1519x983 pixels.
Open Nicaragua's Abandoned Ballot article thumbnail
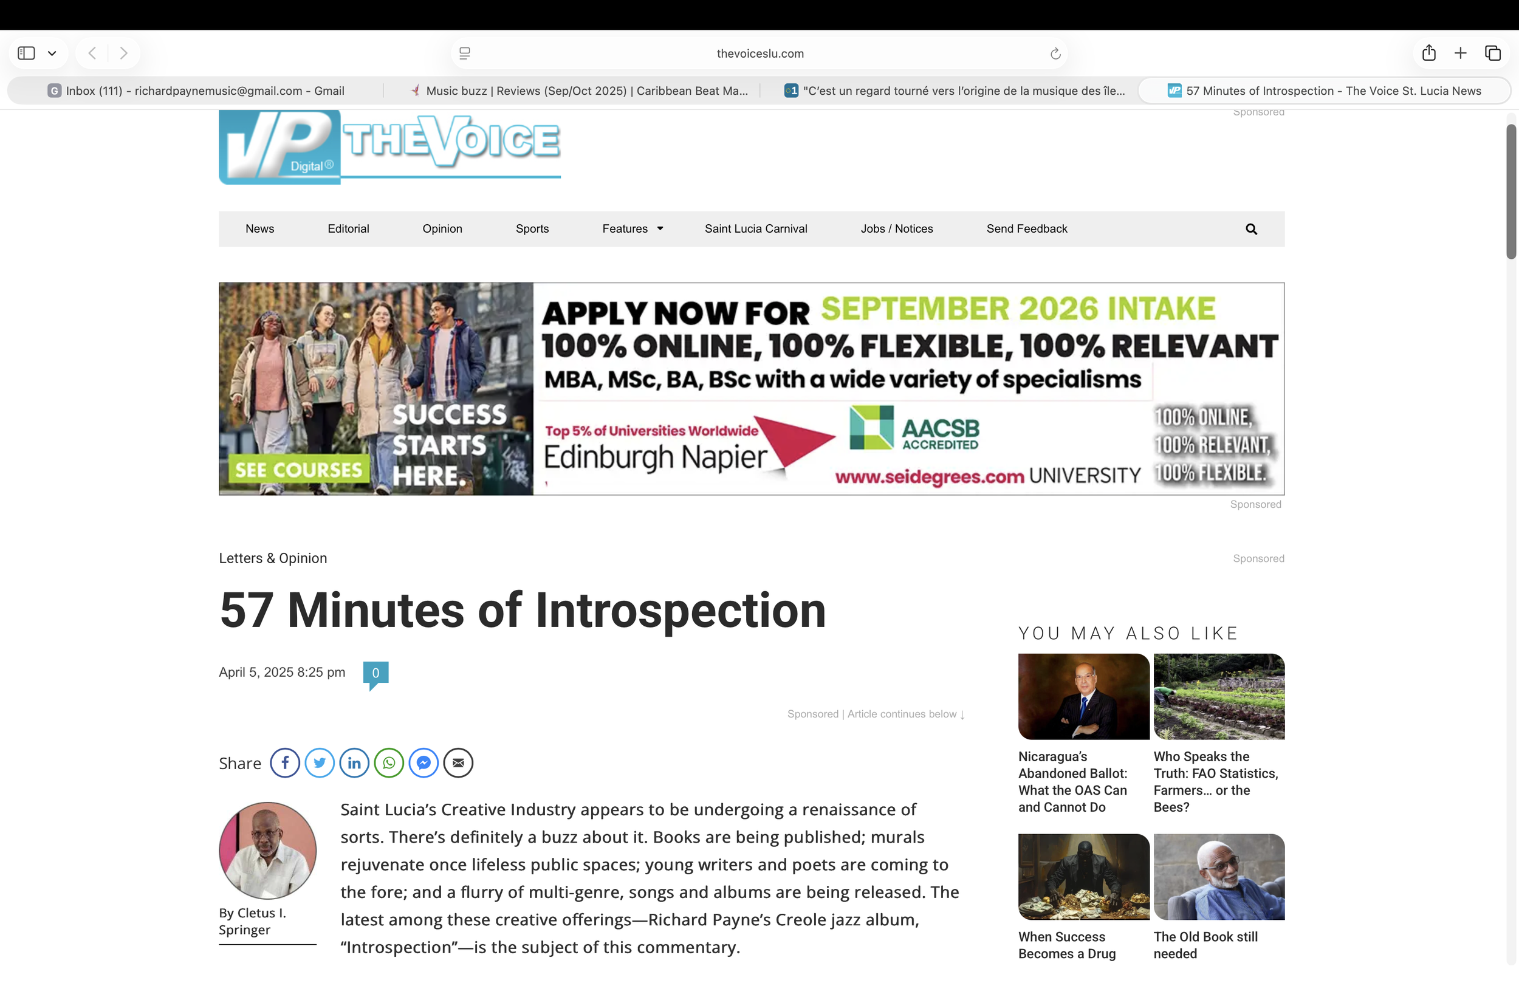click(1084, 696)
